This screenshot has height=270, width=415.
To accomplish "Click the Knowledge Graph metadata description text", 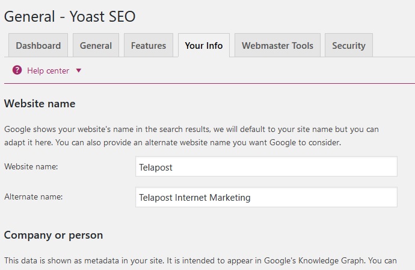I will 200,261.
